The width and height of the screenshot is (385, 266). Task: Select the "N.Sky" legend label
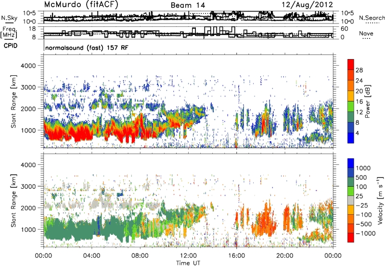click(9, 18)
